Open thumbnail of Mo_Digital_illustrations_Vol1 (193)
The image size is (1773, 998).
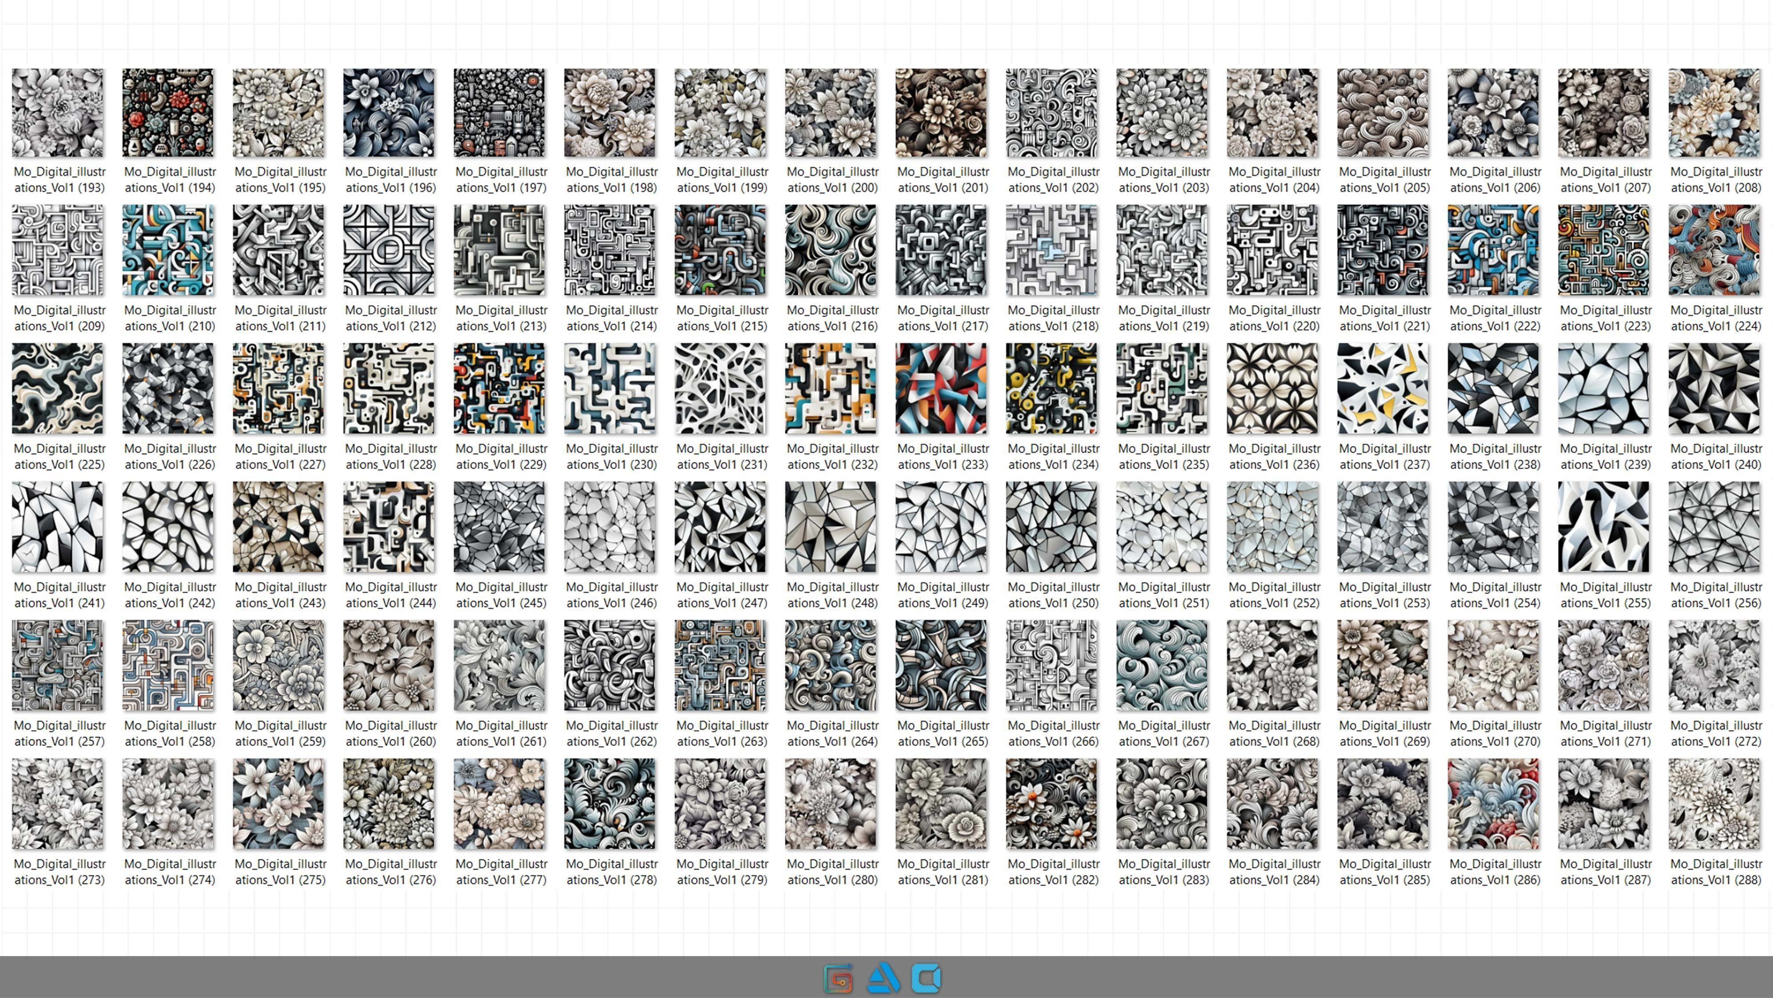point(58,113)
